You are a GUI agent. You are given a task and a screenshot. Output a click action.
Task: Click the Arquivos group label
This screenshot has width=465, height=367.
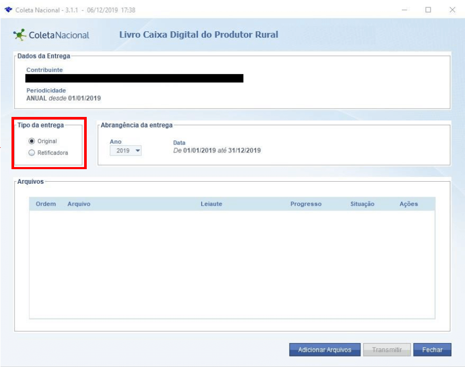(30, 182)
